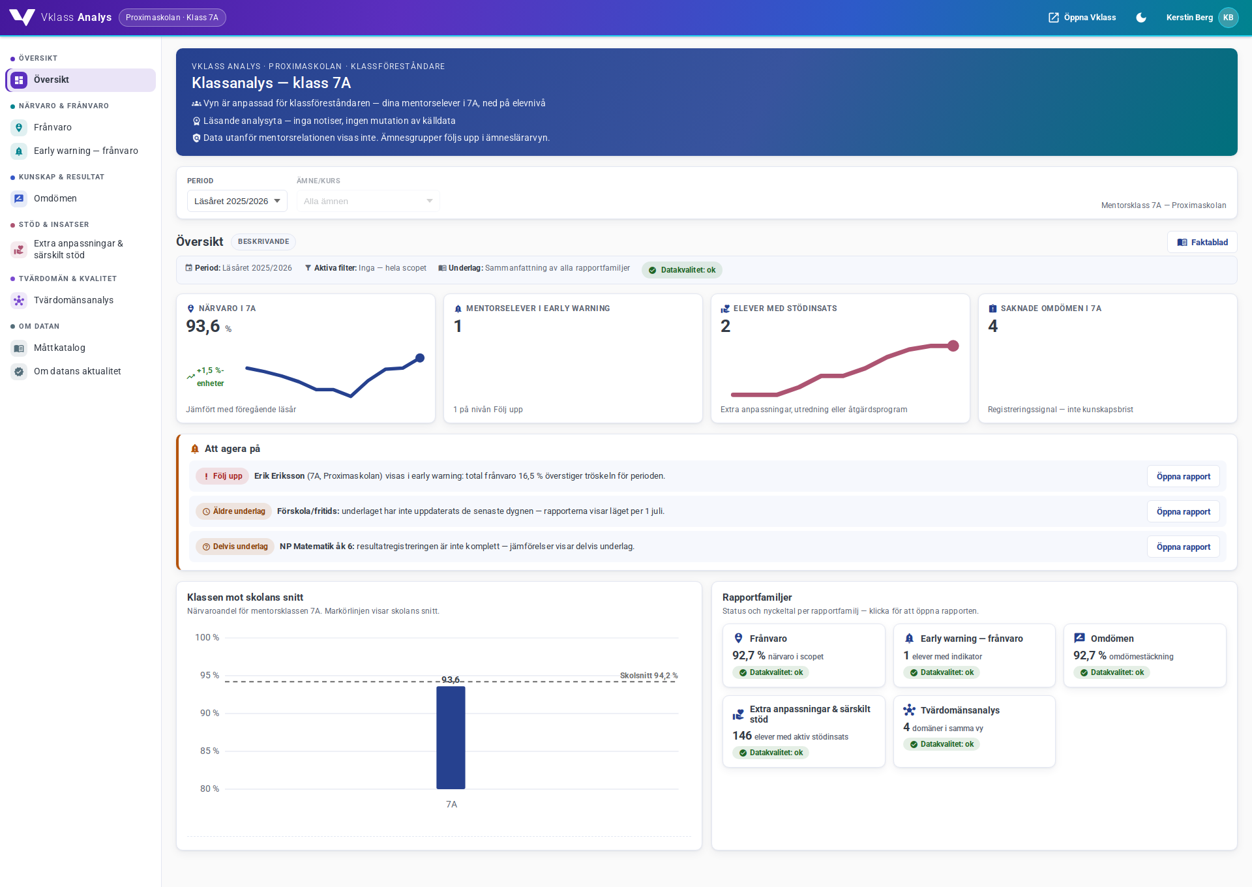The width and height of the screenshot is (1252, 887).
Task: Open the Ämne/kurs dropdown Alla ämnen
Action: click(368, 201)
